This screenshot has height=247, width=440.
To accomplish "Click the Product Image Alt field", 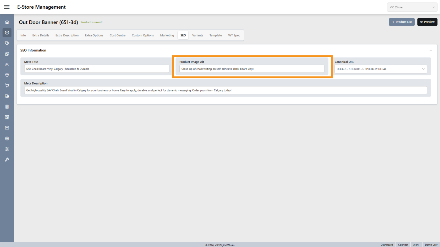I will point(252,69).
